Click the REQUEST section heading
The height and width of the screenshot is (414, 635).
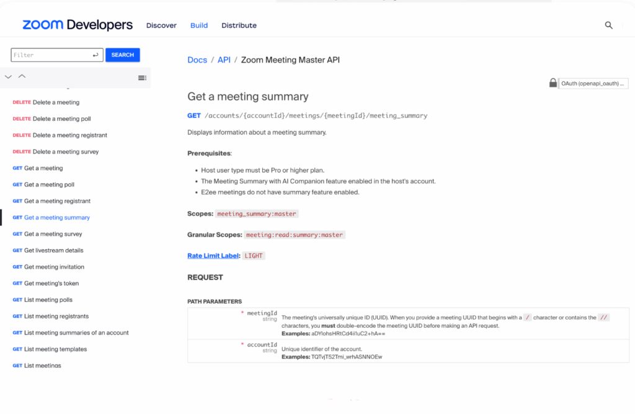tap(205, 278)
